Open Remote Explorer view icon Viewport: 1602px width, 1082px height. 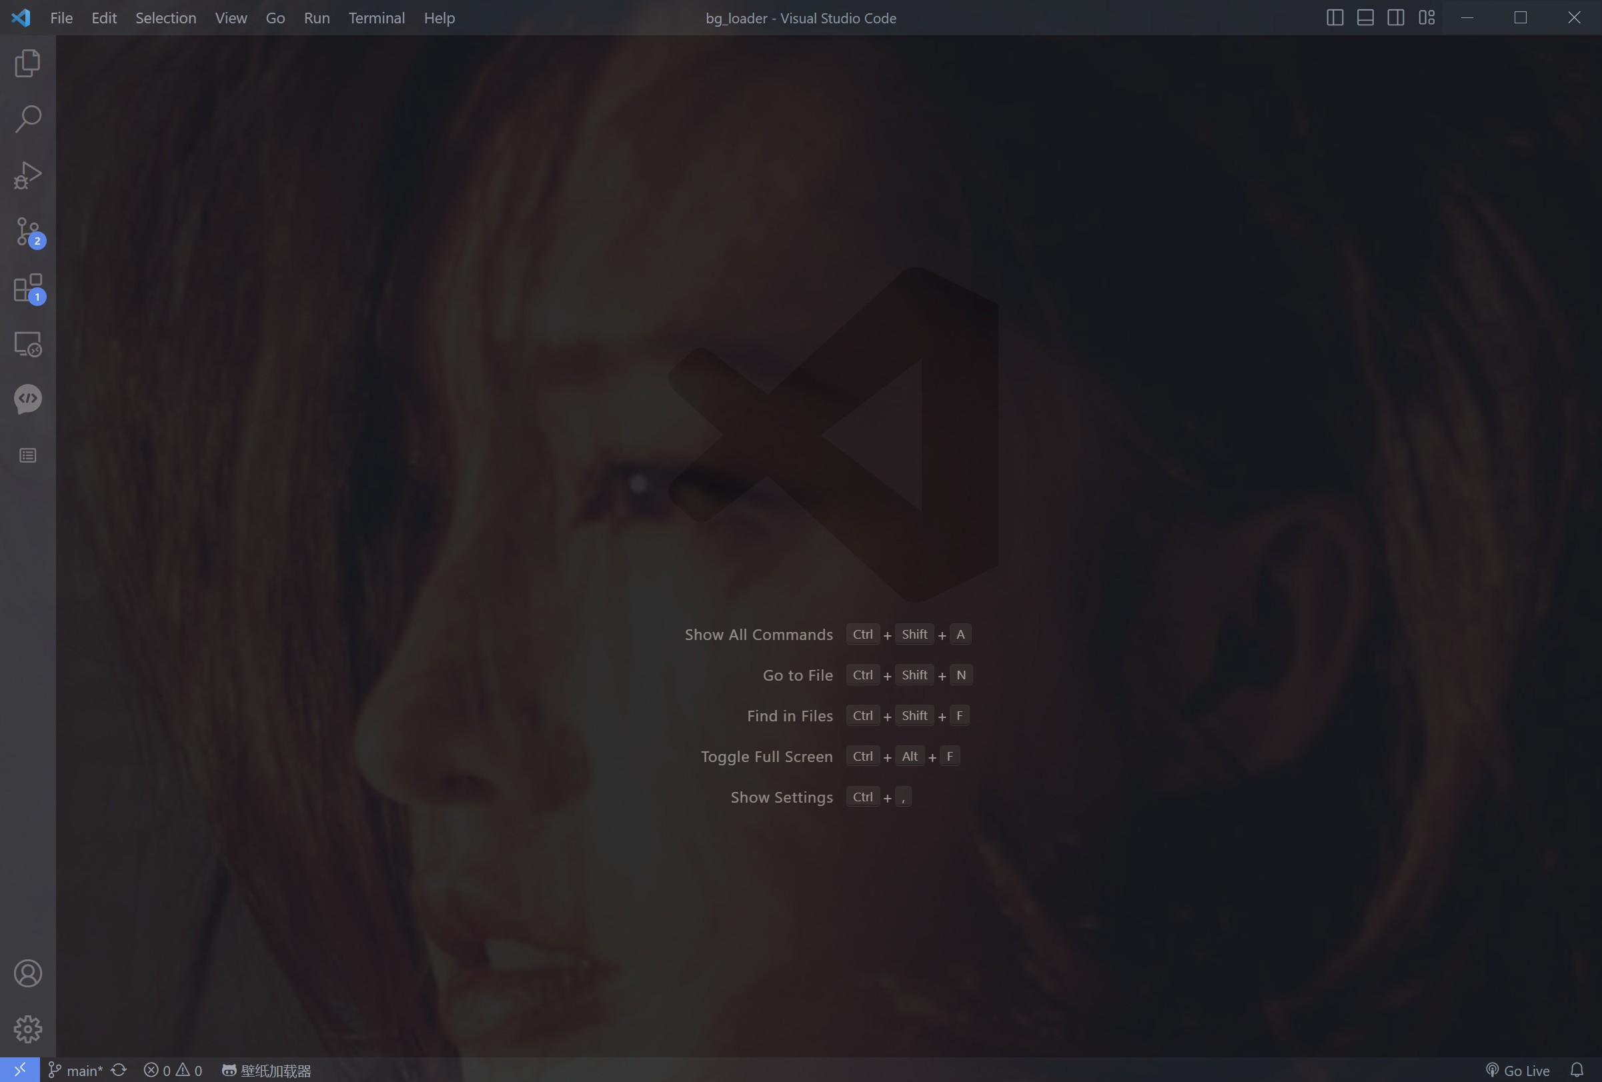point(27,343)
